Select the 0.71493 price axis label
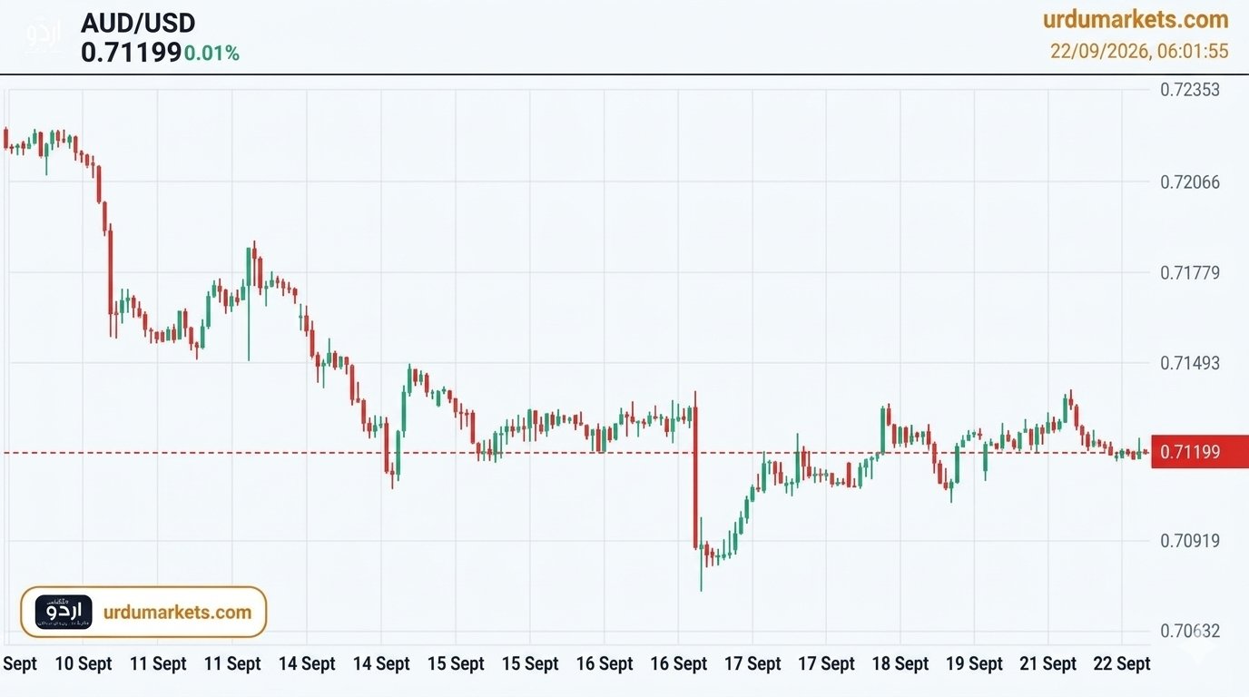Viewport: 1249px width, 697px height. tap(1190, 363)
